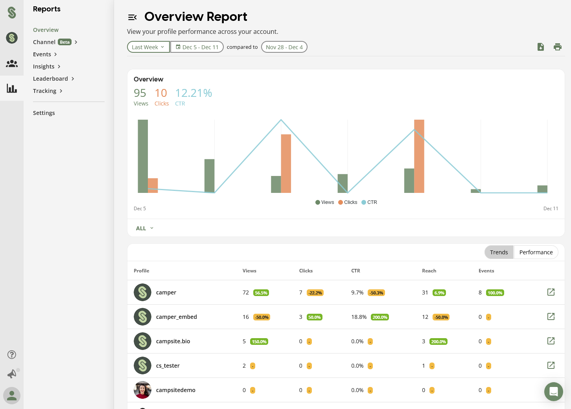
Task: Click the calendar icon in the date selector
Action: [178, 47]
